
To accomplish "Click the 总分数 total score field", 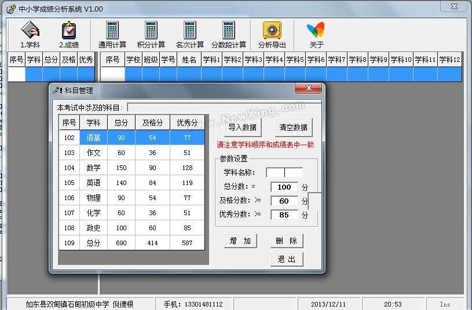I will 284,187.
